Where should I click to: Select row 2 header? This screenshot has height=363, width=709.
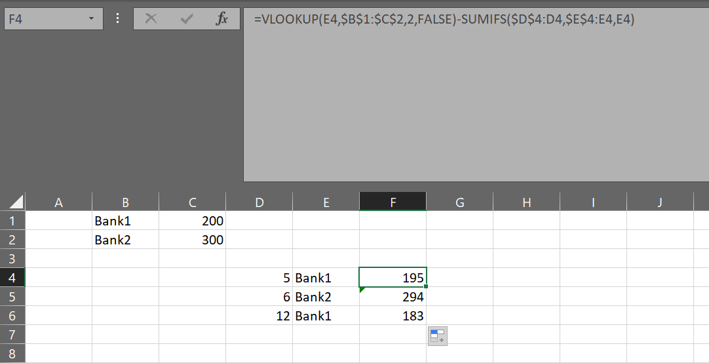(12, 240)
